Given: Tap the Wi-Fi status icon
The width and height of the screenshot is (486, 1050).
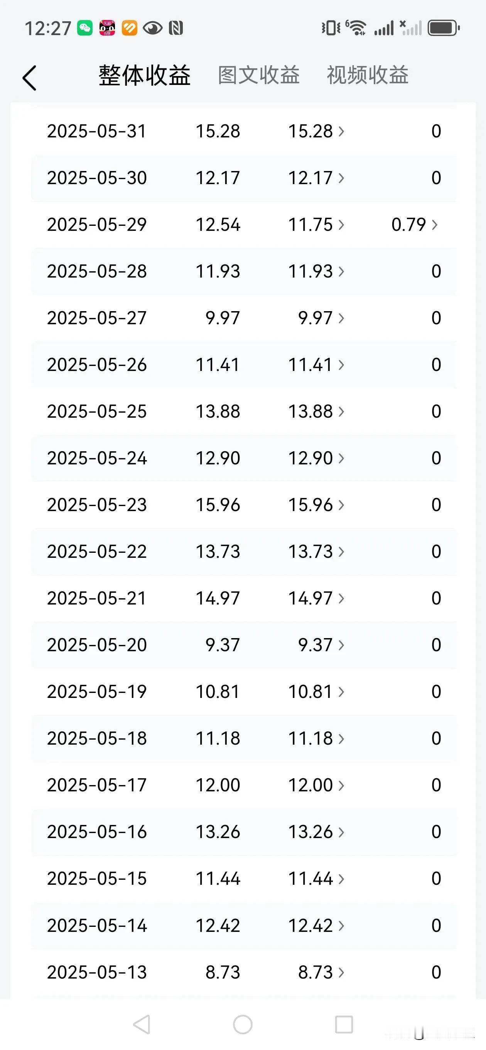Looking at the screenshot, I should [x=356, y=28].
